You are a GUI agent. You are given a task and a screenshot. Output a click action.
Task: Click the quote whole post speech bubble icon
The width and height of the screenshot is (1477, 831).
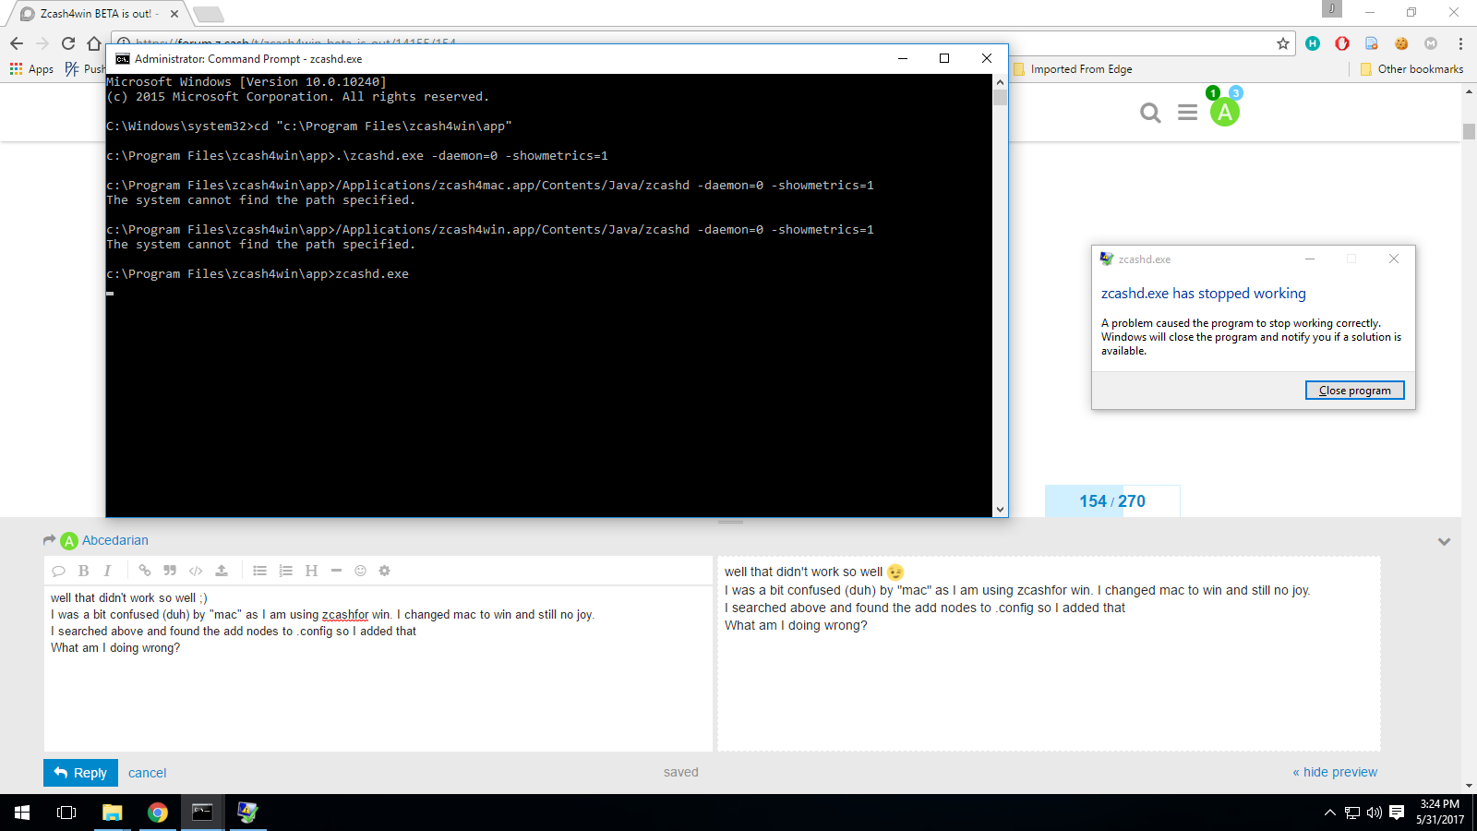(58, 571)
